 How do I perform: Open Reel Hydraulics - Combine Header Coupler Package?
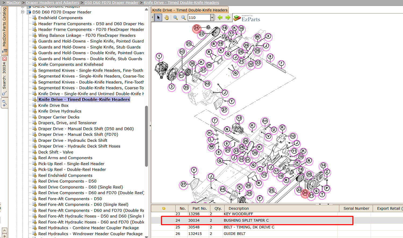(88, 228)
